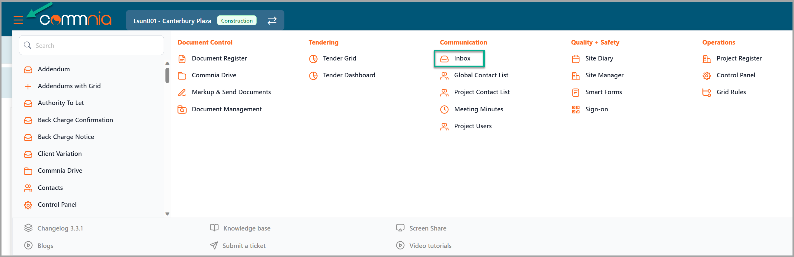Screen dimensions: 794x257
Task: Click the Communication section heading
Action: [463, 42]
